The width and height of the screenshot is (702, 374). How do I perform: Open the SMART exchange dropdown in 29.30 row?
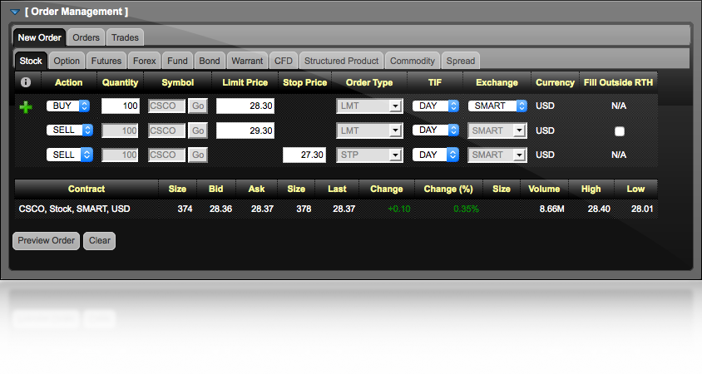(x=497, y=130)
